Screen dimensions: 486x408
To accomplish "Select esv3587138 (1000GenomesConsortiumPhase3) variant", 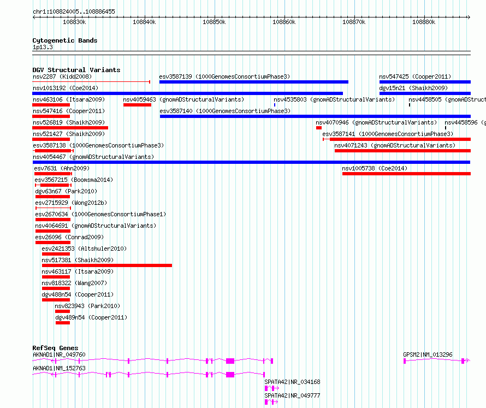I will [x=98, y=145].
